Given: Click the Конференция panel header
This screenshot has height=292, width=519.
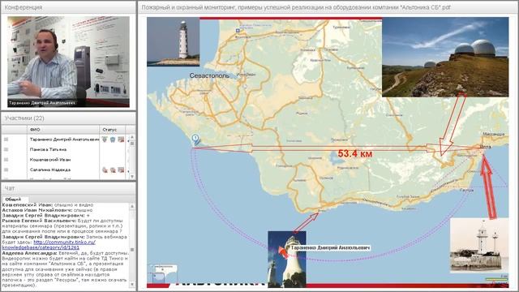Looking at the screenshot, I should [x=68, y=7].
